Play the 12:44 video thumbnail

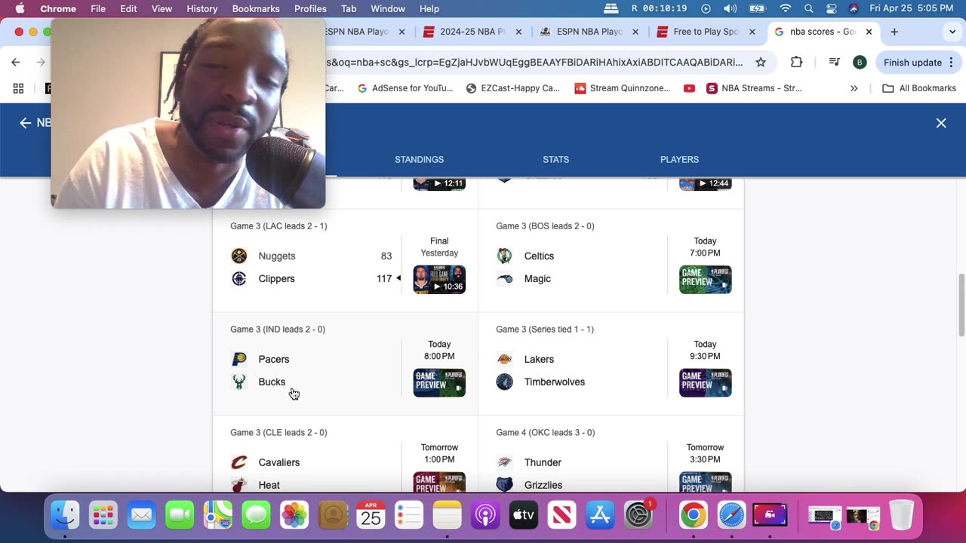(705, 184)
